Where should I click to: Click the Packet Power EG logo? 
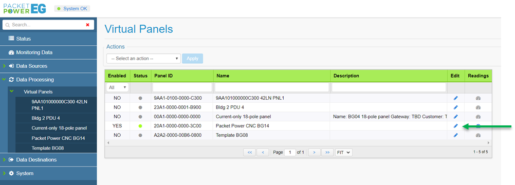click(25, 9)
